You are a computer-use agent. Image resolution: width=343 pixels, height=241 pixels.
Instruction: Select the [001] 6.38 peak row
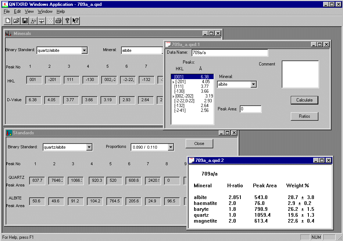pos(192,77)
